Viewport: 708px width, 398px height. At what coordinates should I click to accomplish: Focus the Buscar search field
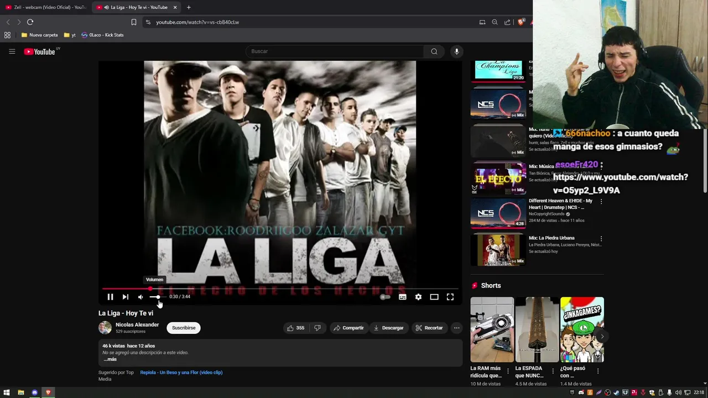pyautogui.click(x=335, y=51)
